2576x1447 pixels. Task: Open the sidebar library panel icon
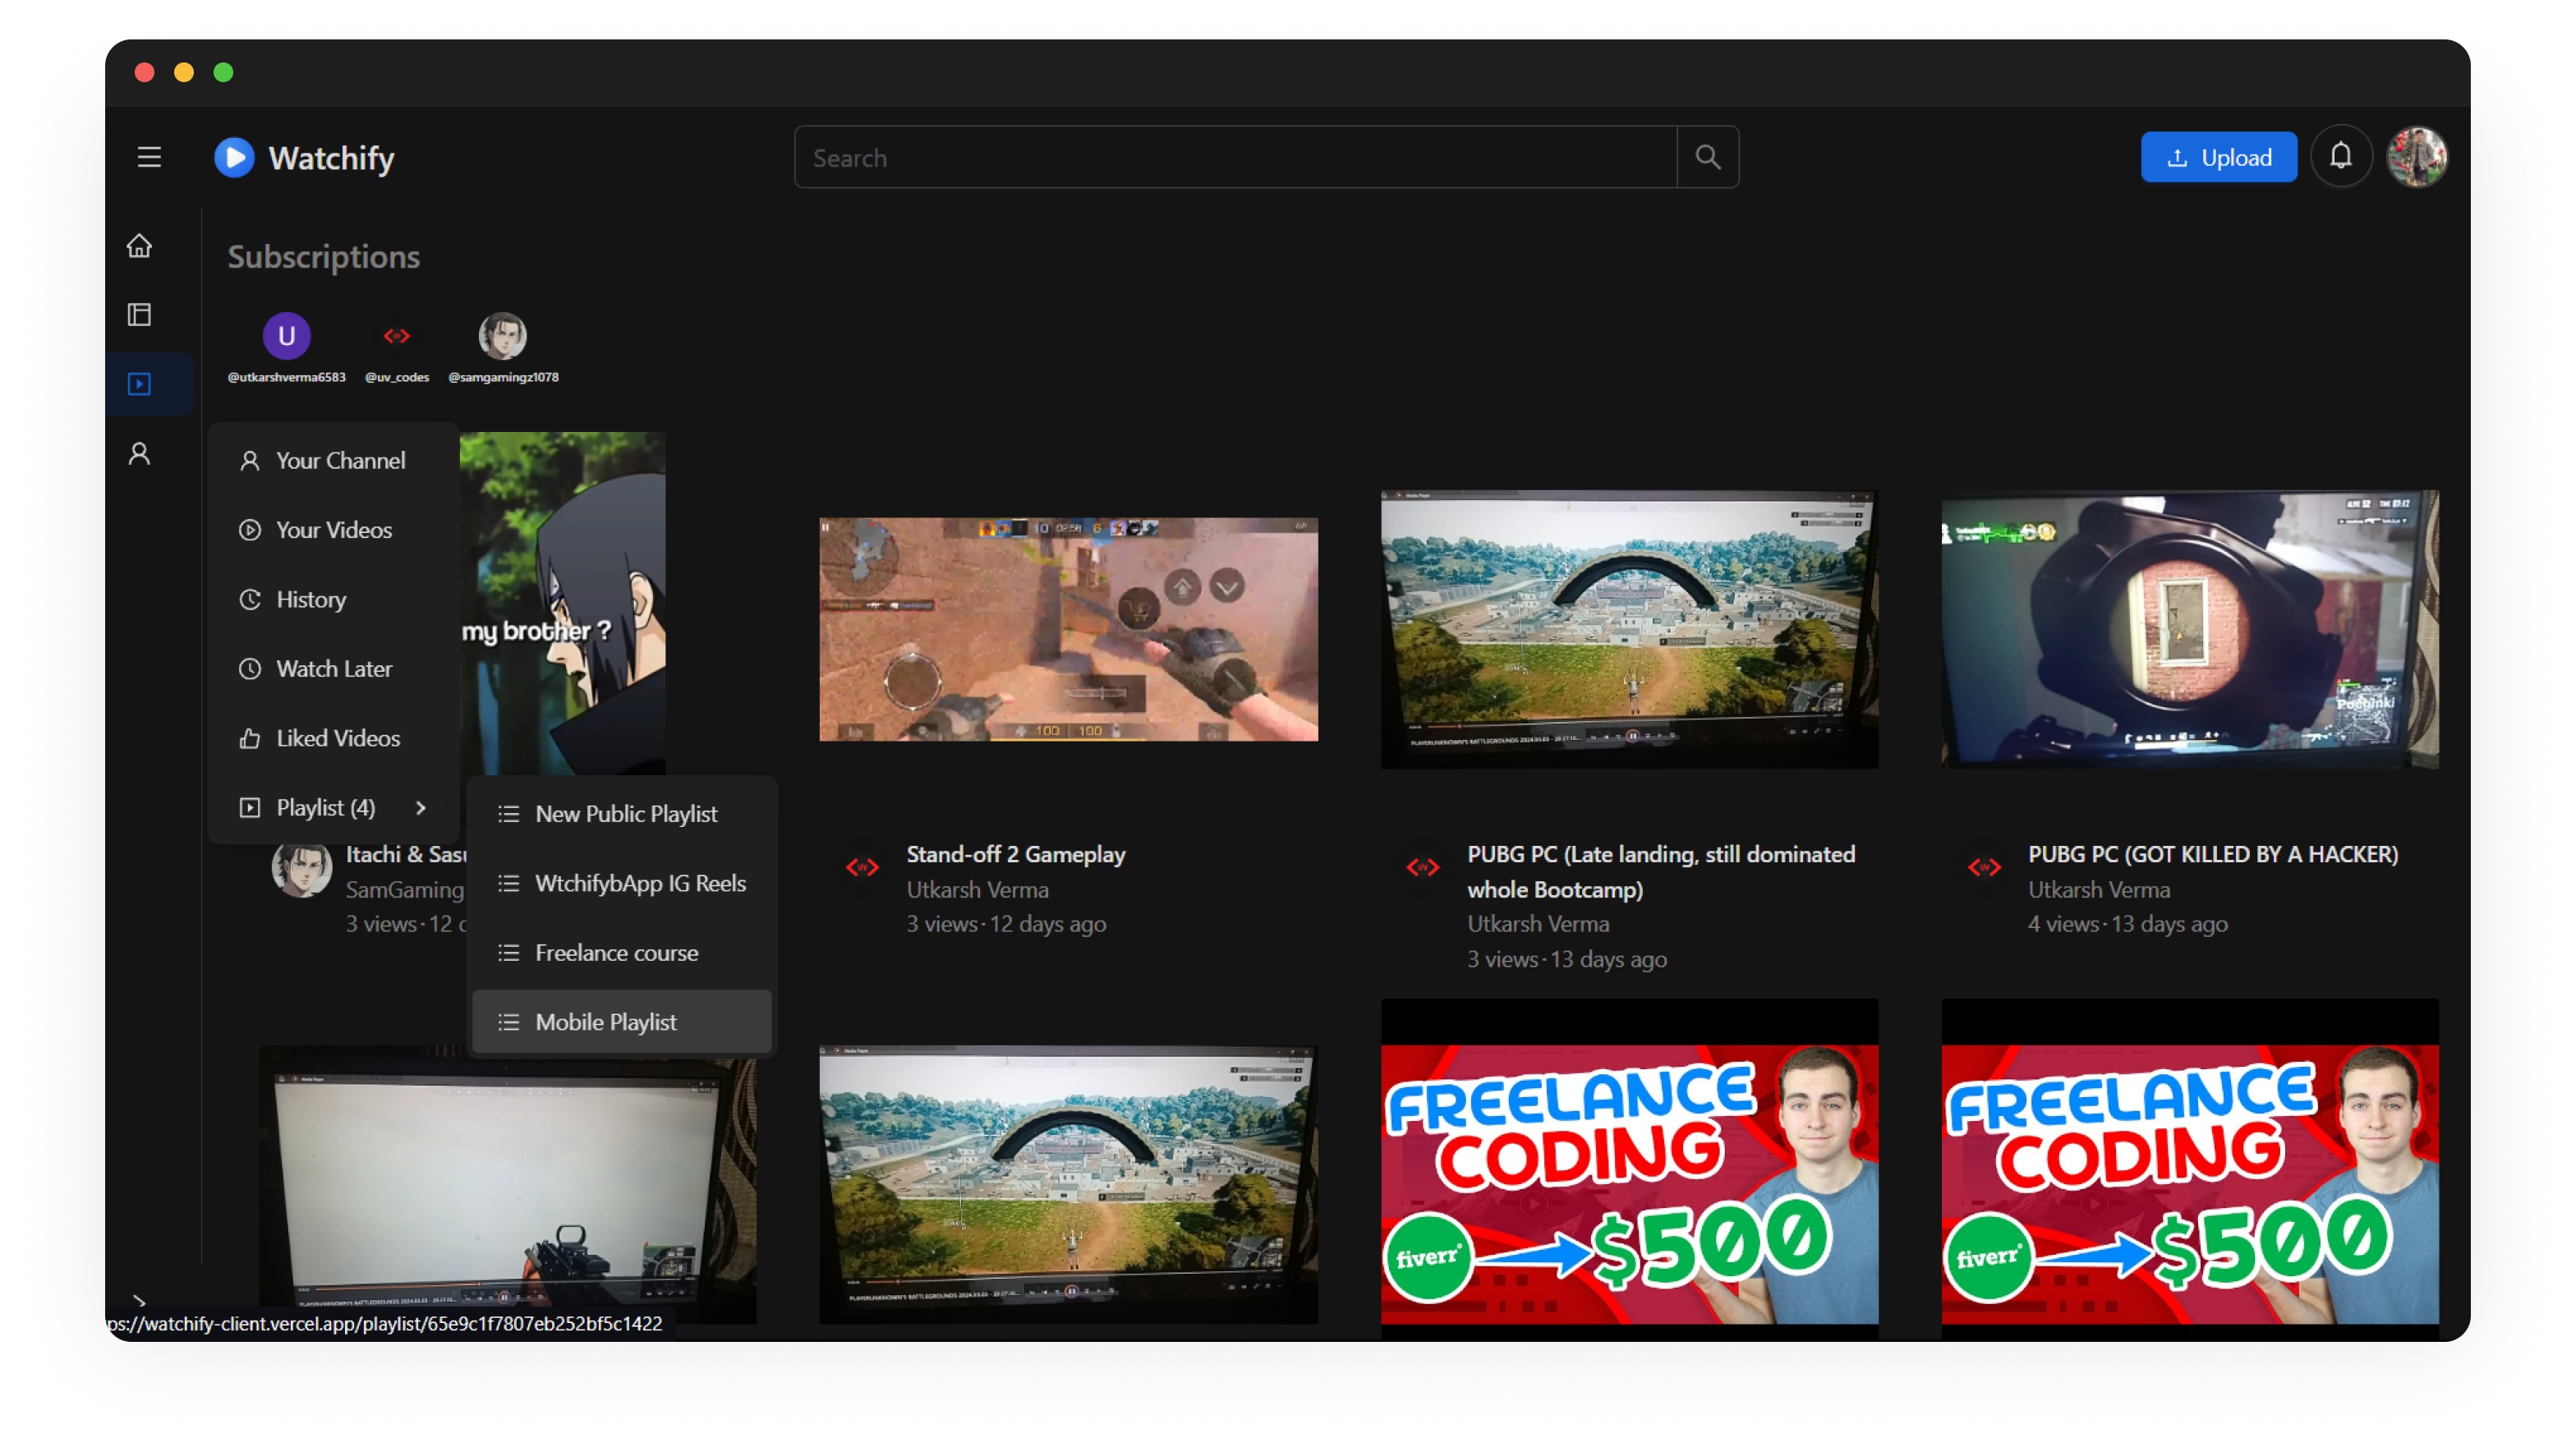139,315
